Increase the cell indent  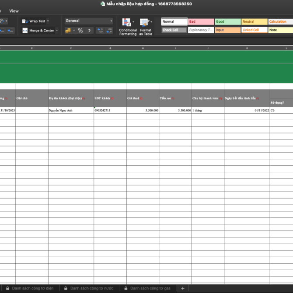[10, 31]
